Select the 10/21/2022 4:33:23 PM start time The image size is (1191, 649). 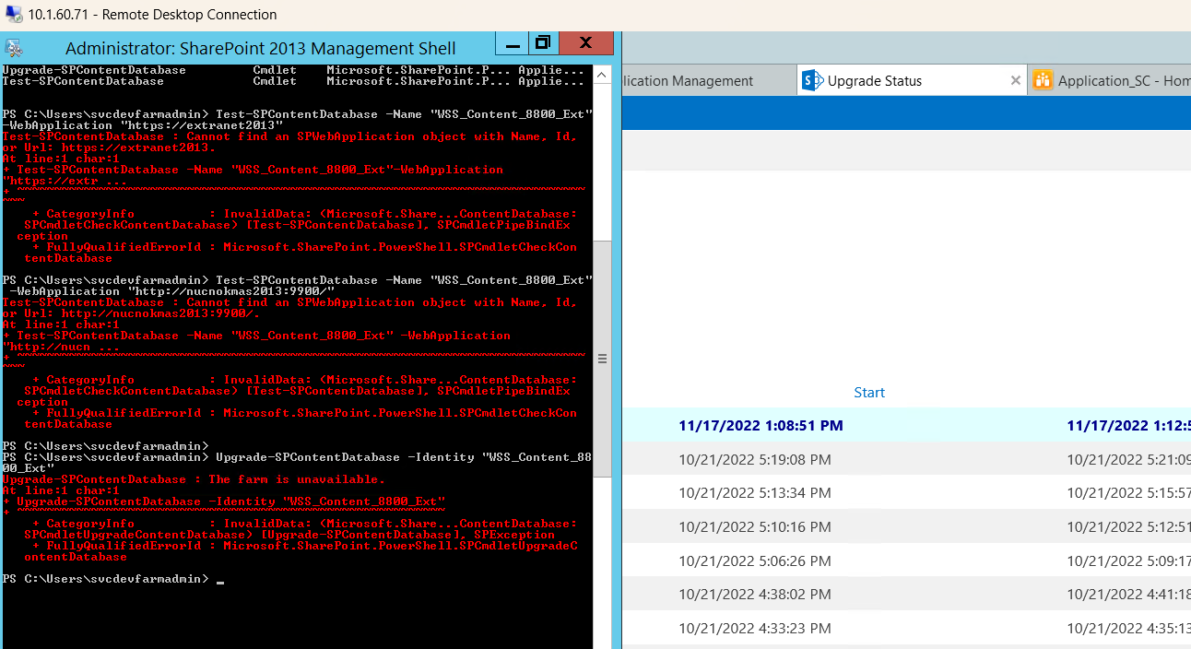(x=755, y=629)
